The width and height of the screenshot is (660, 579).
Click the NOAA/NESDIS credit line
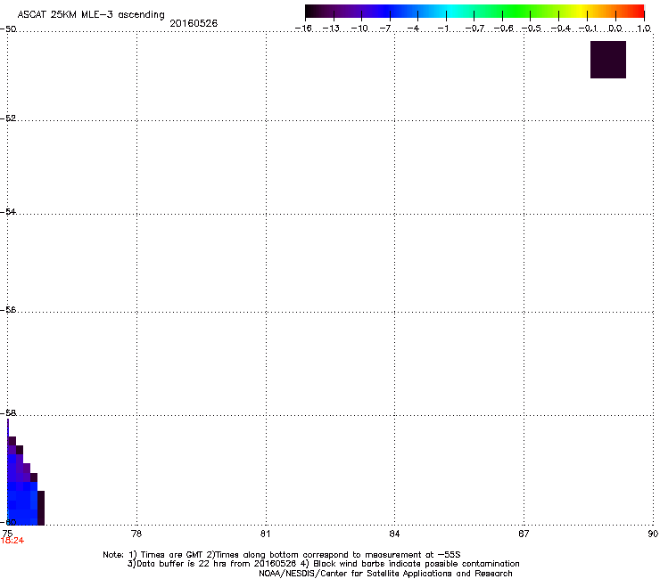385,574
